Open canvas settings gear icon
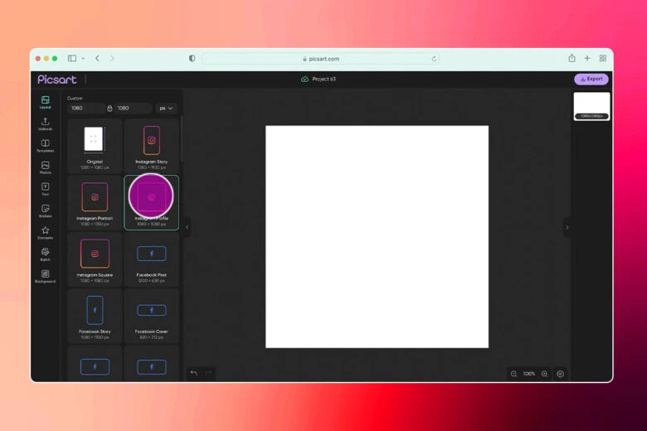Image resolution: width=647 pixels, height=431 pixels. pyautogui.click(x=561, y=374)
